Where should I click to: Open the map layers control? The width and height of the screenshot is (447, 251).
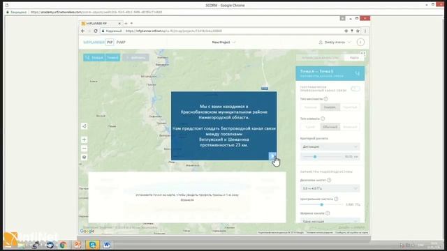tap(84, 157)
